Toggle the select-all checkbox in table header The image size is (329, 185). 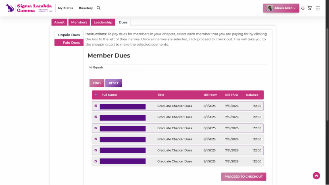click(x=96, y=95)
